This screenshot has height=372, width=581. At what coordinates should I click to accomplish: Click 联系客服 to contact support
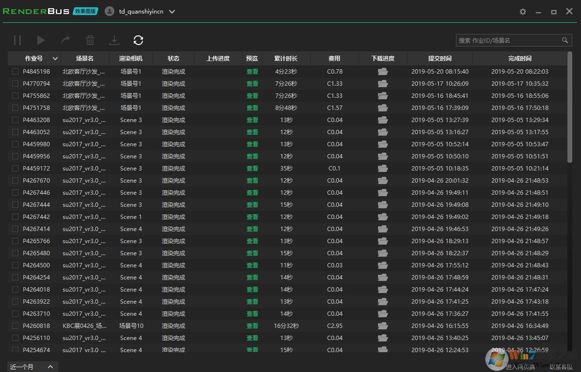tap(562, 367)
